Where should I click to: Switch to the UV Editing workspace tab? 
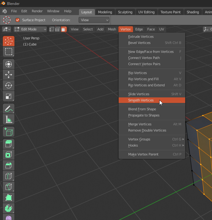click(x=146, y=12)
